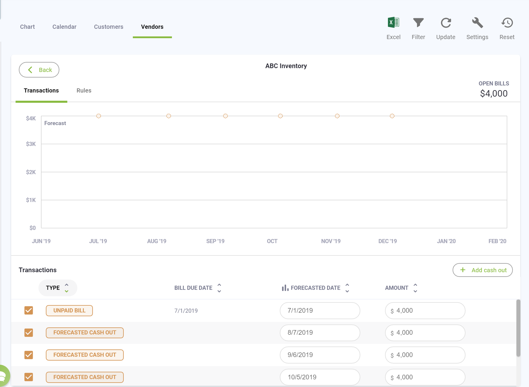Viewport: 529px width, 387px height.
Task: Edit the 10/5/2019 forecasted date field
Action: [x=320, y=377]
